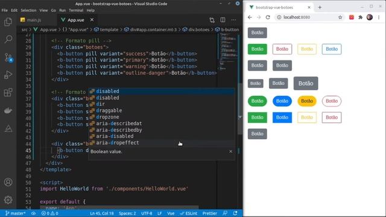The width and height of the screenshot is (386, 217).
Task: Click the green pill Botão button
Action: (x=258, y=101)
